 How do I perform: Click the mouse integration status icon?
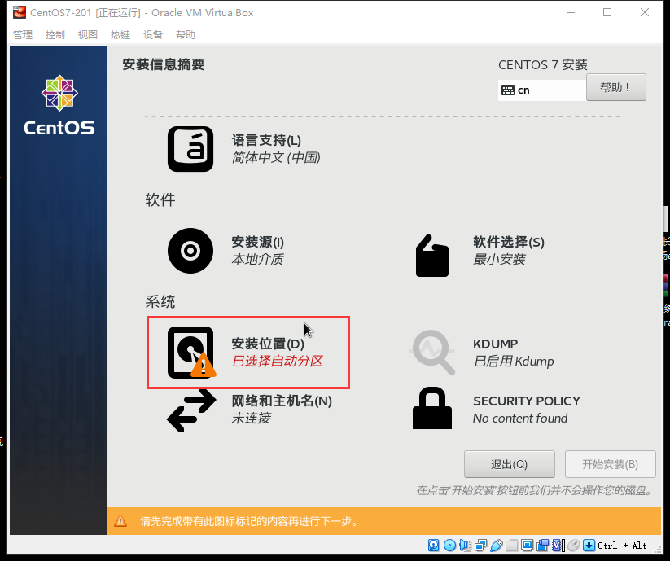point(574,546)
